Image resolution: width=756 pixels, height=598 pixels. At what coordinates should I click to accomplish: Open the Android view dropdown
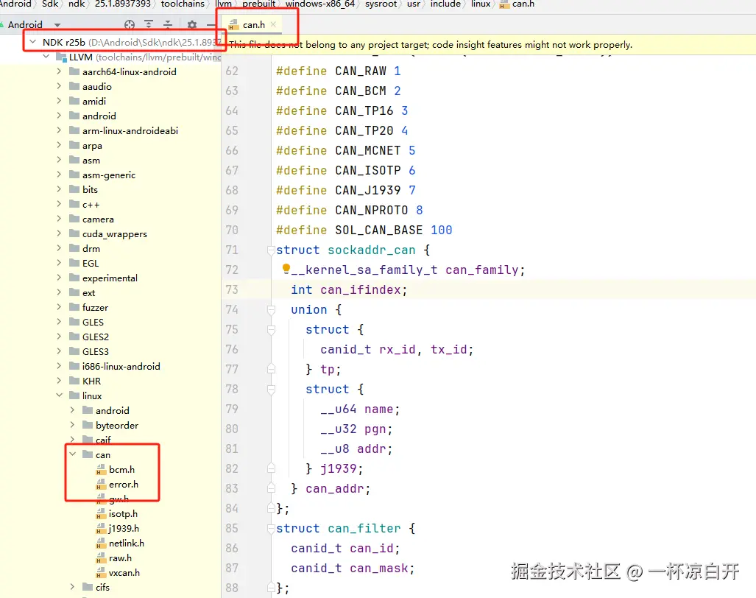[57, 25]
